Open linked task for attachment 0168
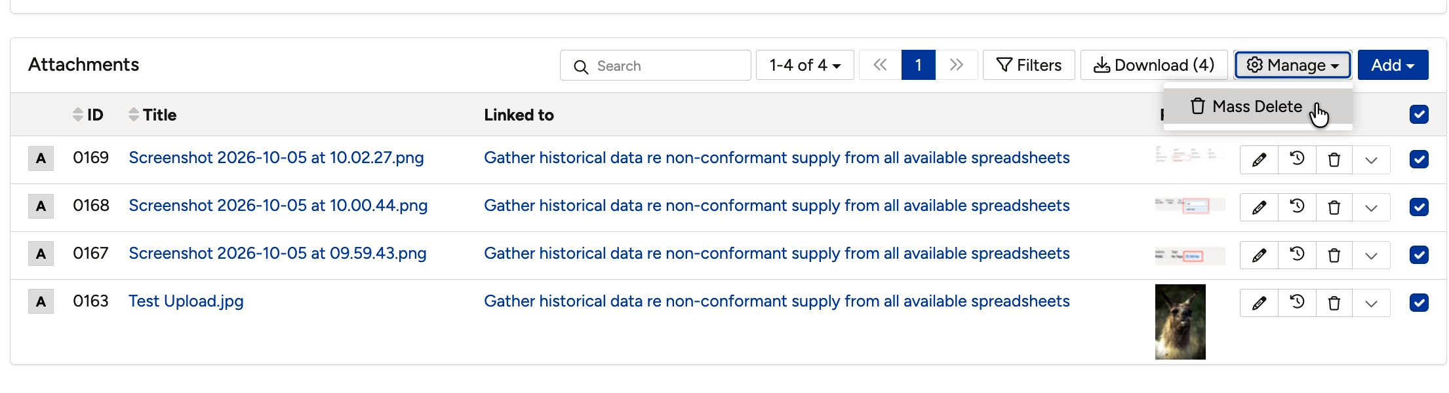Image resolution: width=1449 pixels, height=393 pixels. point(777,206)
